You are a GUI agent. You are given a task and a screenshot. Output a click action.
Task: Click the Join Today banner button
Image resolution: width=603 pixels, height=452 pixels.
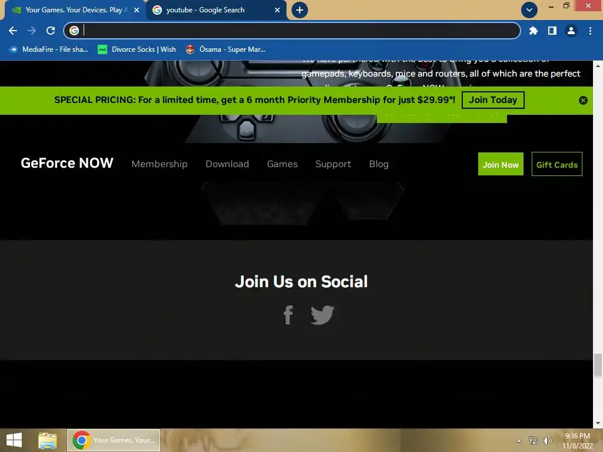click(493, 100)
